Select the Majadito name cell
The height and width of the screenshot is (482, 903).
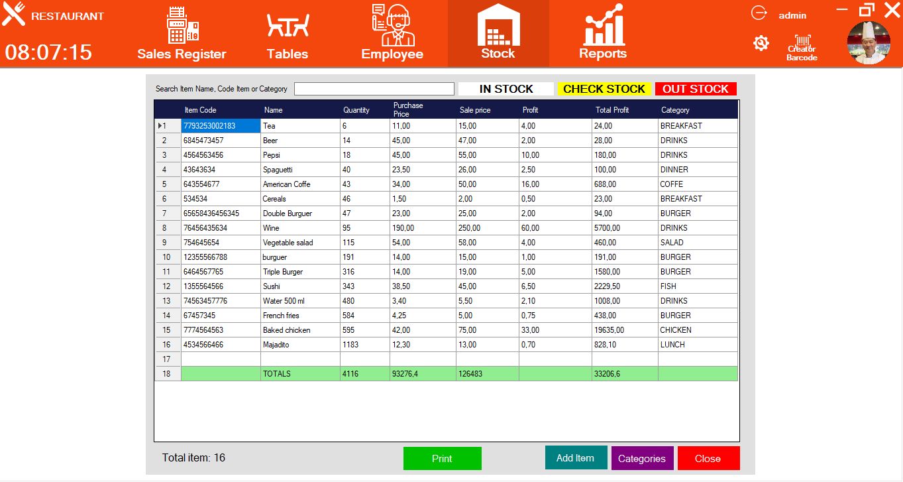(x=301, y=345)
